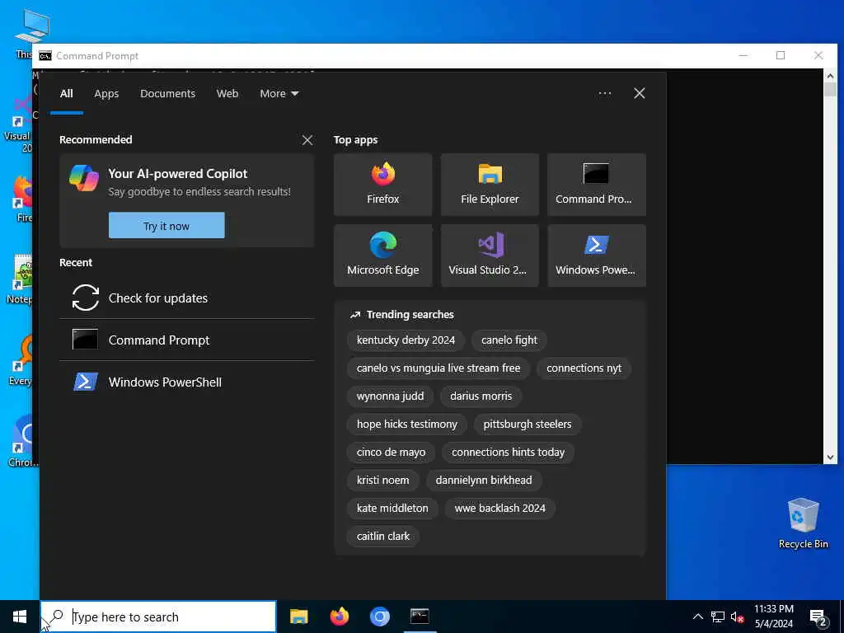Select darius morris trending search
This screenshot has height=633, width=844.
tap(481, 396)
